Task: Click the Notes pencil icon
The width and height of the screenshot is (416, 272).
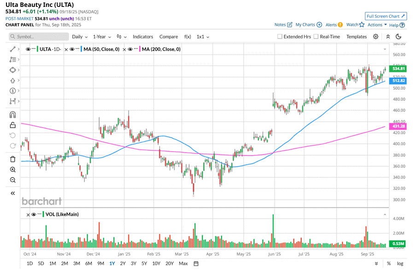Action: pyautogui.click(x=290, y=25)
